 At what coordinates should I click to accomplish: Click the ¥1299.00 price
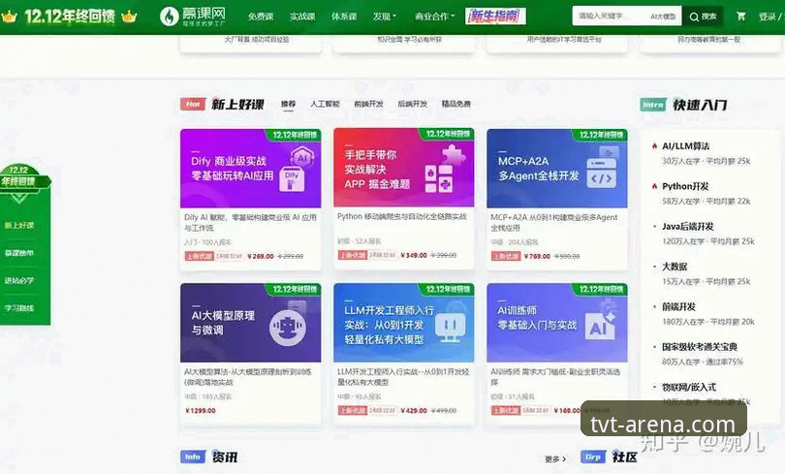point(201,410)
